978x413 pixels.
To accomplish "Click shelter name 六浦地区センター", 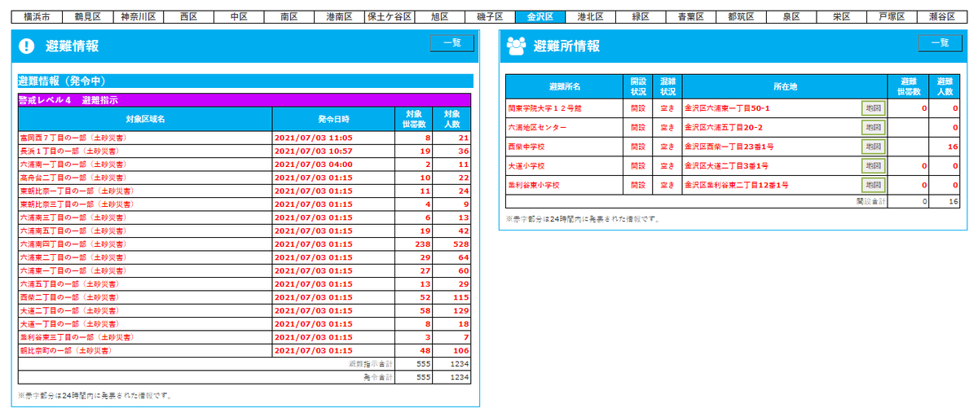I will coord(535,128).
